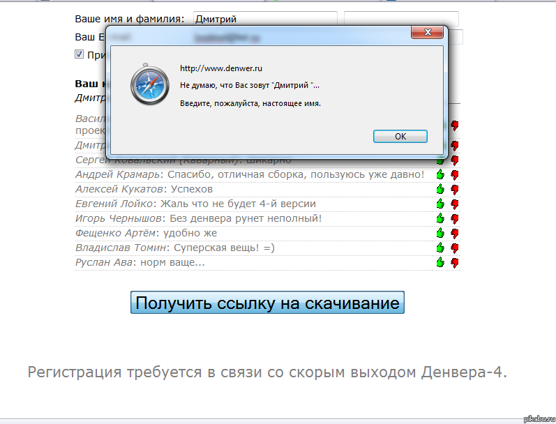The height and width of the screenshot is (424, 556).
Task: Click thumbs down on Владислав Томин's comment
Action: (455, 248)
